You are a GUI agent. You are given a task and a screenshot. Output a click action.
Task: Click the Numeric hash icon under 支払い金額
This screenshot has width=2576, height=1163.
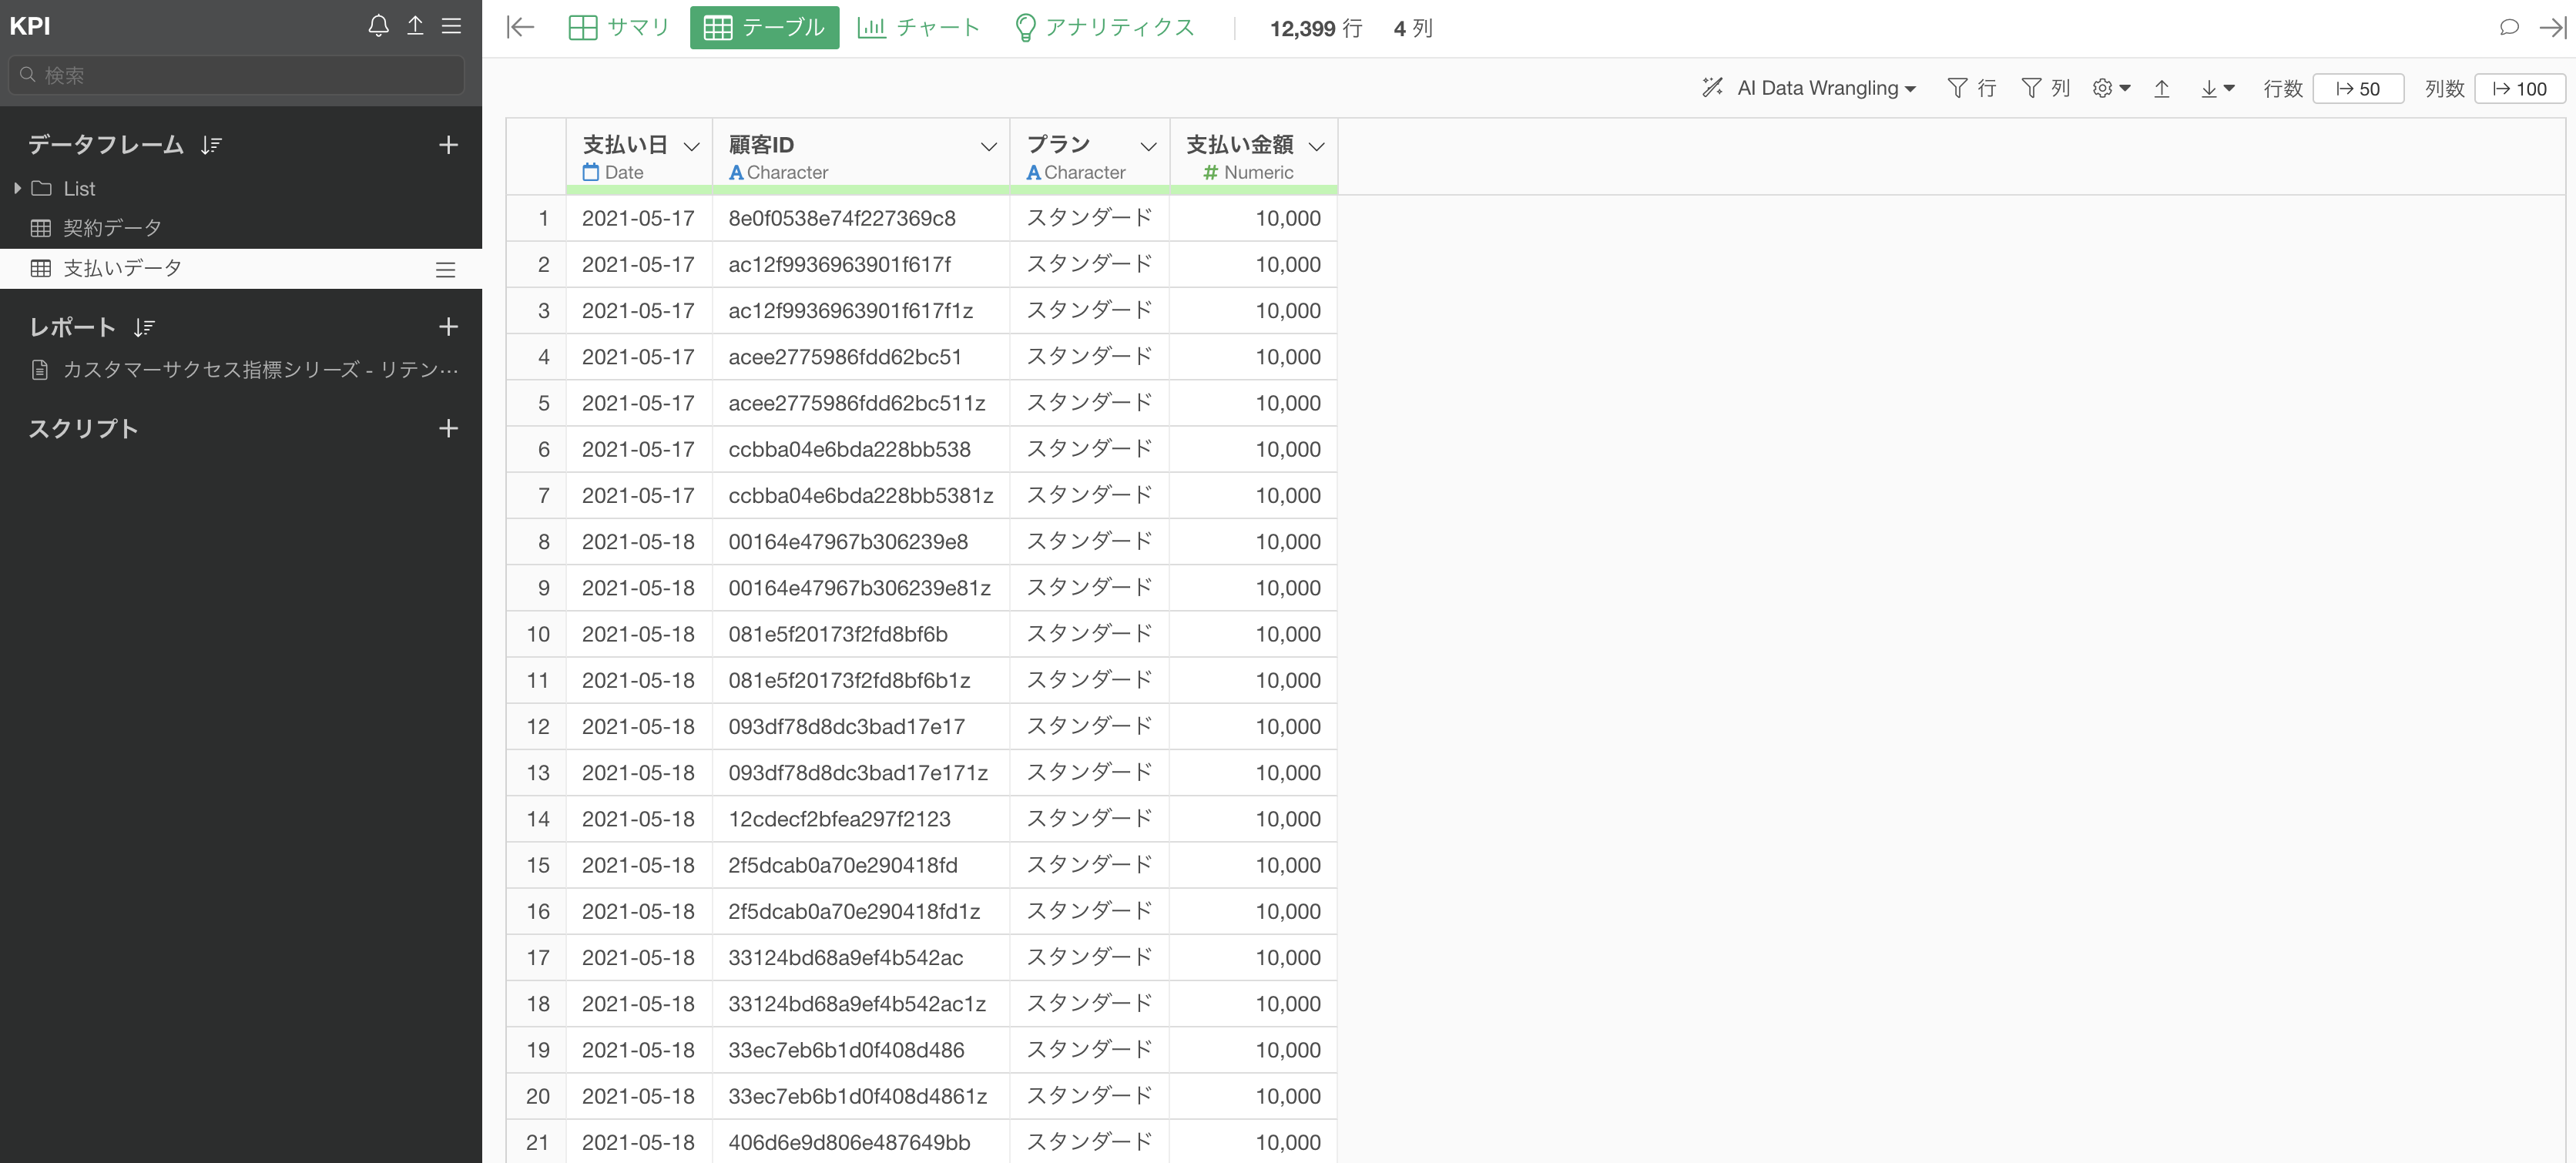point(1211,172)
